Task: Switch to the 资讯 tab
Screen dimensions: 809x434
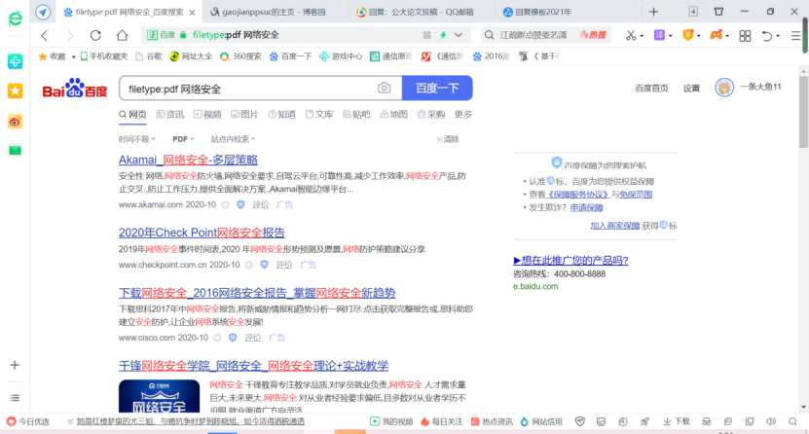Action: point(170,115)
